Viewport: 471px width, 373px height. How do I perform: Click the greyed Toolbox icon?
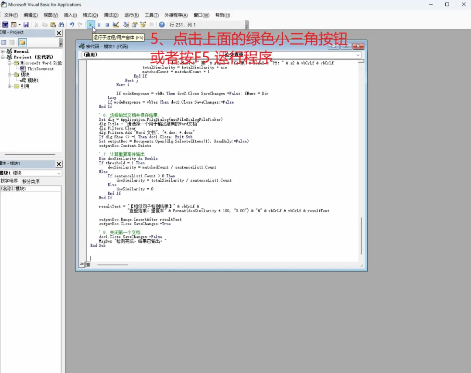tap(151, 24)
